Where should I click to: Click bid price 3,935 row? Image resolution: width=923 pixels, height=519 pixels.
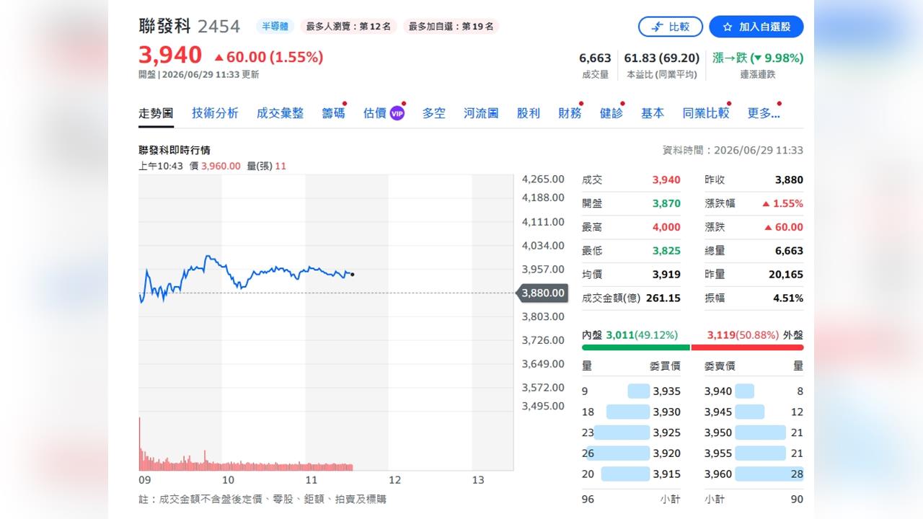[632, 391]
